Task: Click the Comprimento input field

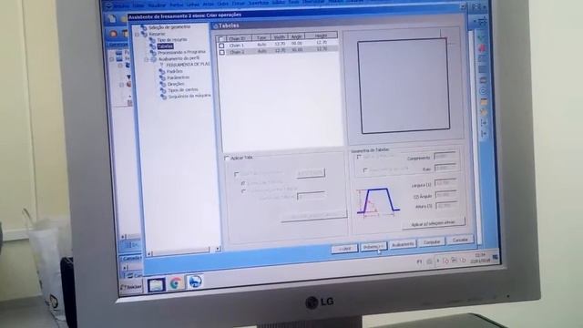Action: tap(445, 157)
